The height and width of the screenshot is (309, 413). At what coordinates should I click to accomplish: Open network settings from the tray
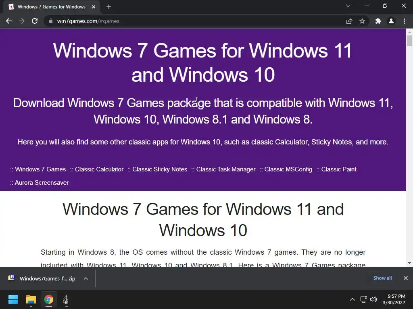(x=364, y=299)
